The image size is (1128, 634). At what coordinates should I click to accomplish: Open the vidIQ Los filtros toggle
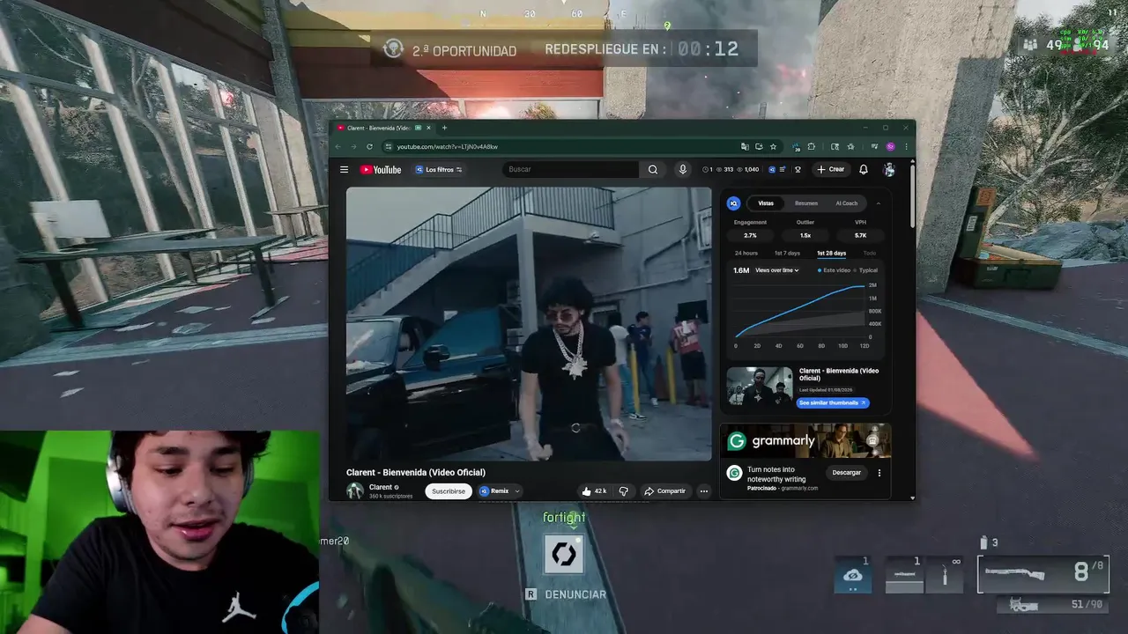[438, 170]
